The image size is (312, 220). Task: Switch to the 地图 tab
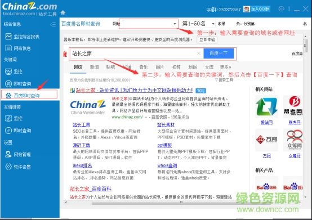pyautogui.click(x=193, y=67)
